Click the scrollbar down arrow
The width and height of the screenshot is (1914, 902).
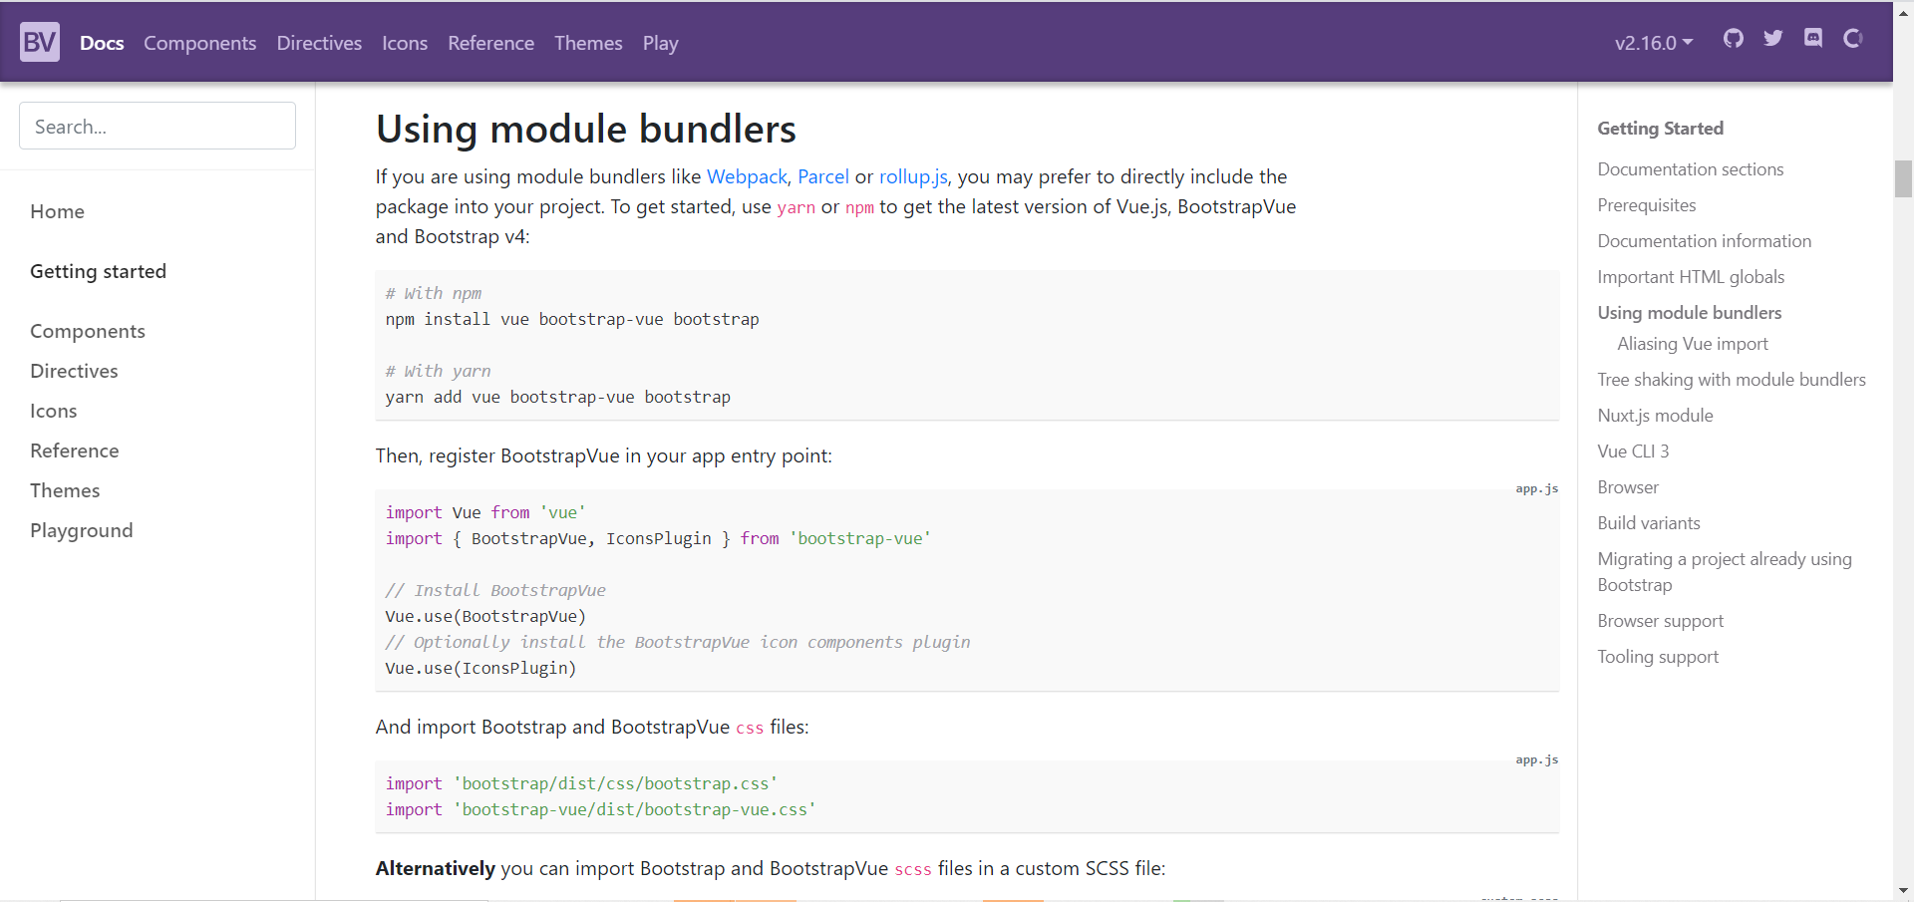[x=1903, y=891]
